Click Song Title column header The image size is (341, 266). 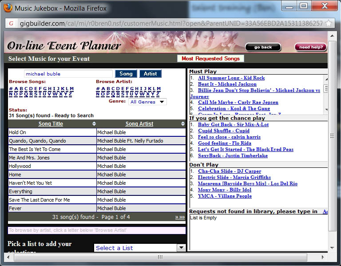pyautogui.click(x=51, y=124)
